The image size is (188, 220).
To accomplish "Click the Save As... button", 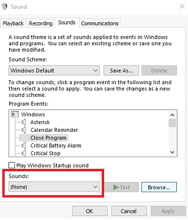I will pos(121,70).
